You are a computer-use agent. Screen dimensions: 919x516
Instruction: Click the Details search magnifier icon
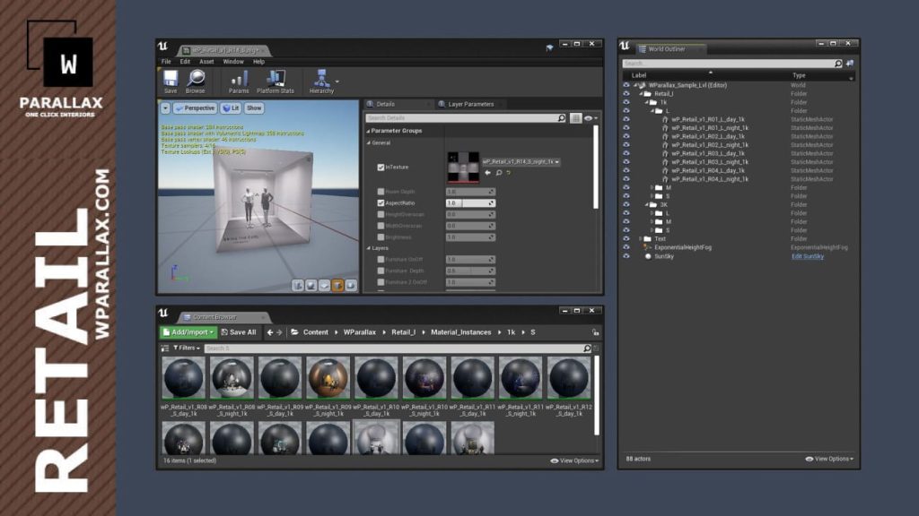tap(562, 118)
